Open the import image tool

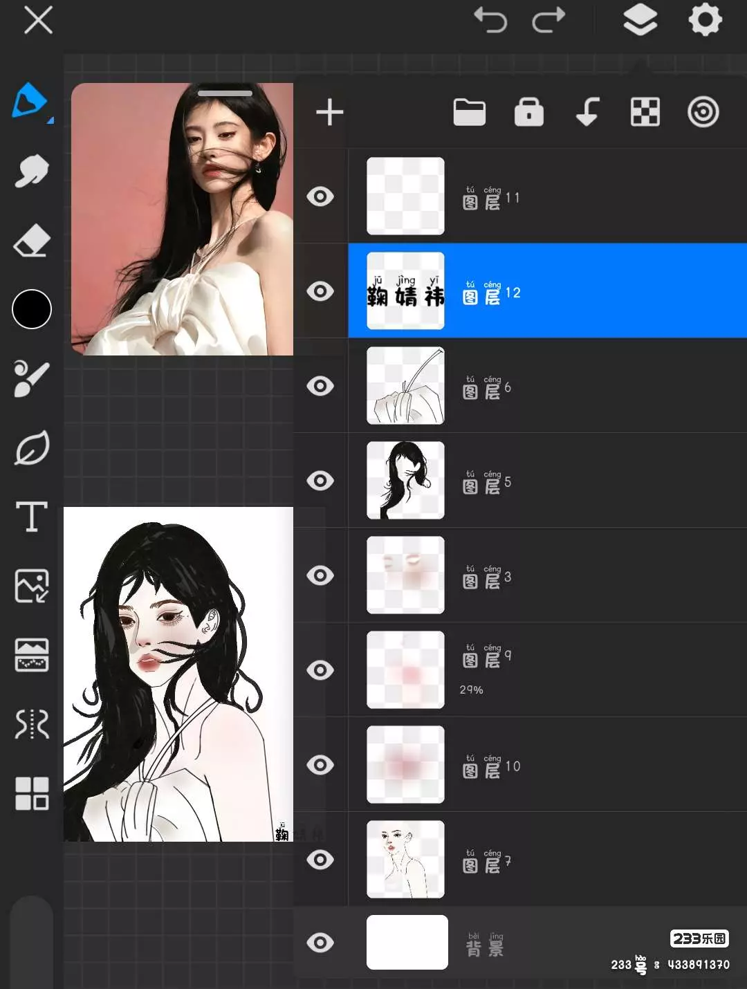click(32, 586)
